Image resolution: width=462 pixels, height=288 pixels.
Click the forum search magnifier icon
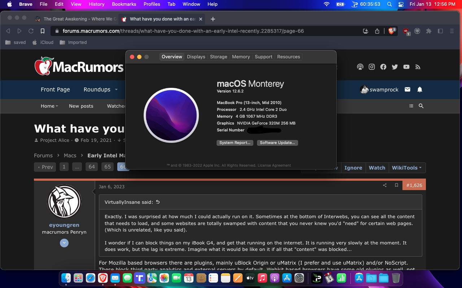(x=421, y=106)
